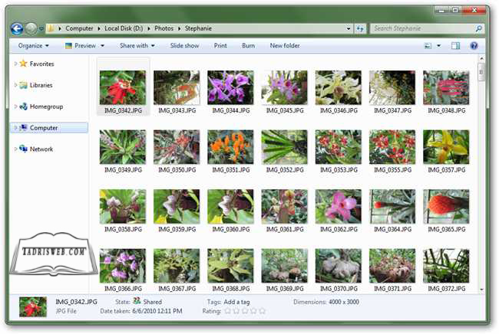The width and height of the screenshot is (499, 334).
Task: Open the views options dropdown arrow
Action: coord(438,46)
